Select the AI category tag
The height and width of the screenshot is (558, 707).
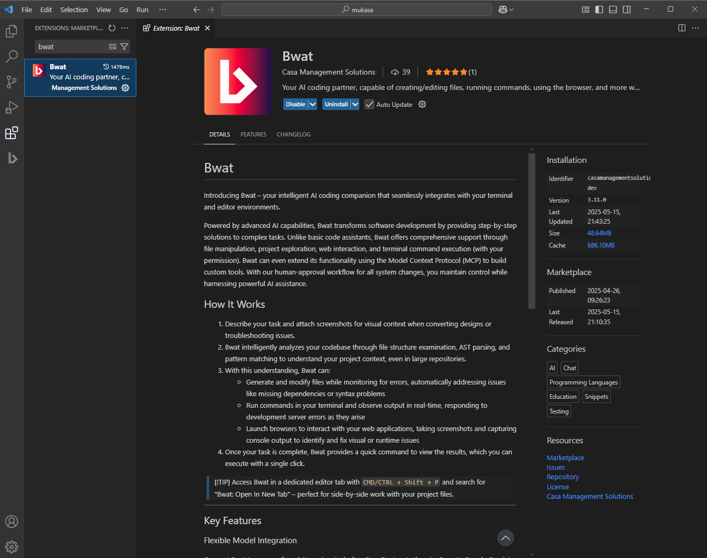click(x=552, y=368)
